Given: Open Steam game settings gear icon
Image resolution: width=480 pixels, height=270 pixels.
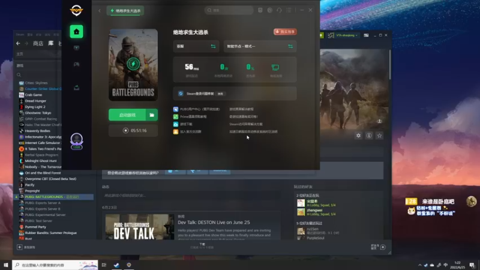Looking at the screenshot, I should [358, 136].
